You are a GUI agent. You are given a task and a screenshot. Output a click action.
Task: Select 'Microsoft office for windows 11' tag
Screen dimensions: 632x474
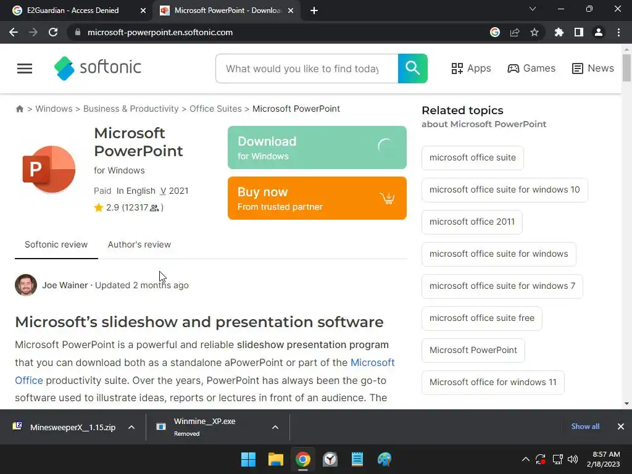coord(493,382)
